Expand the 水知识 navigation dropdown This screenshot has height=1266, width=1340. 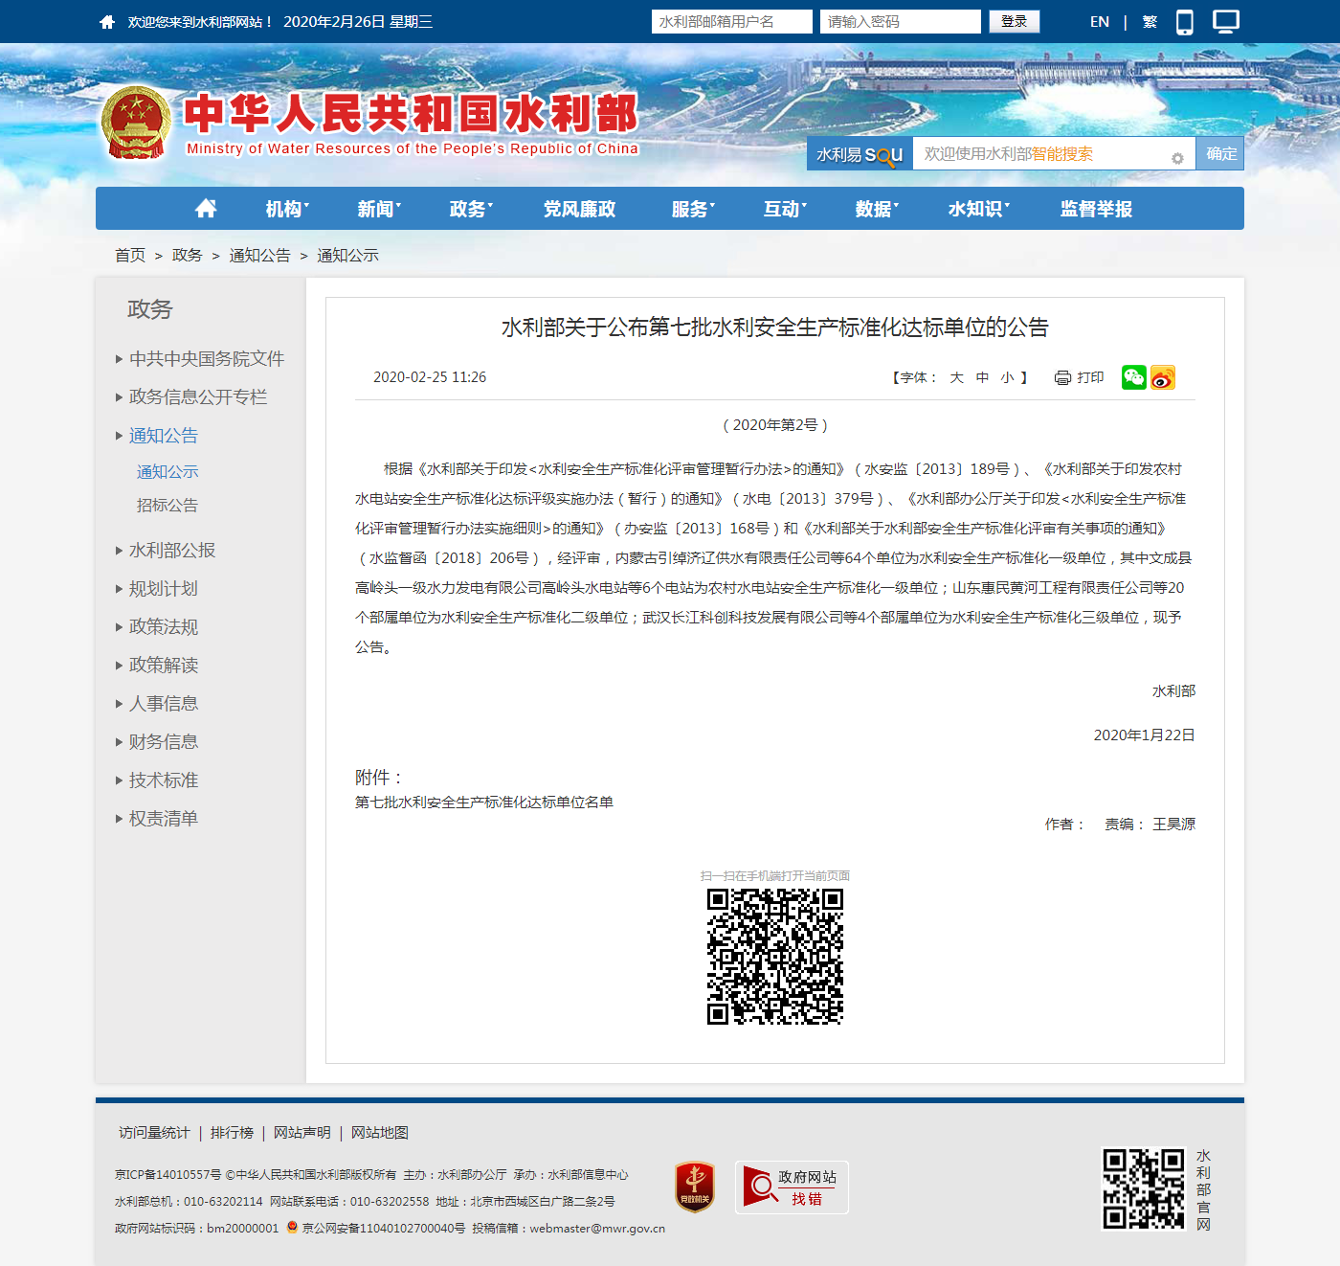click(x=978, y=209)
